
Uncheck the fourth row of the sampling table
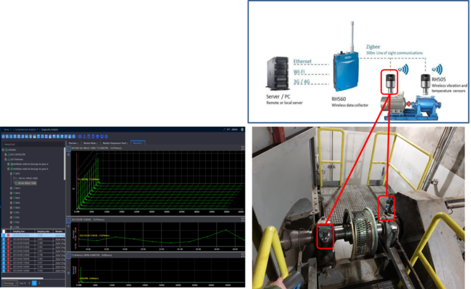click(4, 247)
